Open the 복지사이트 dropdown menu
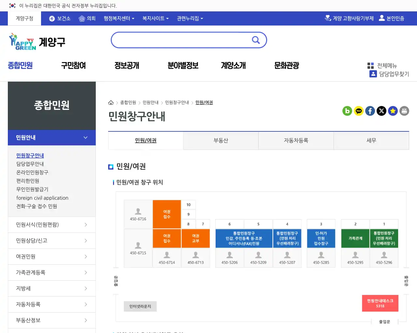The height and width of the screenshot is (333, 417). coord(155,18)
